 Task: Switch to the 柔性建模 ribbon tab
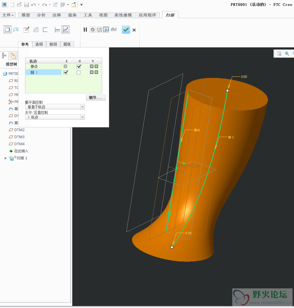[123, 15]
